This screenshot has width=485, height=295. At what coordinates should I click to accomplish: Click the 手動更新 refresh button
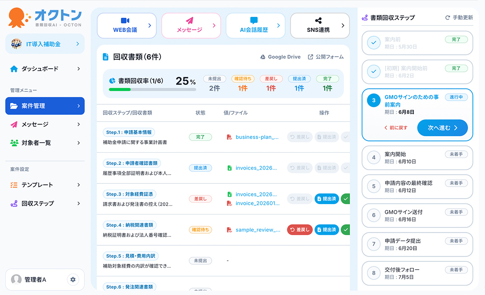(x=459, y=18)
